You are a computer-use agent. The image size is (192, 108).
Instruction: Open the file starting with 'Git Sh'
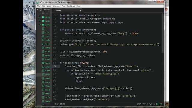pyautogui.click(x=48, y=71)
